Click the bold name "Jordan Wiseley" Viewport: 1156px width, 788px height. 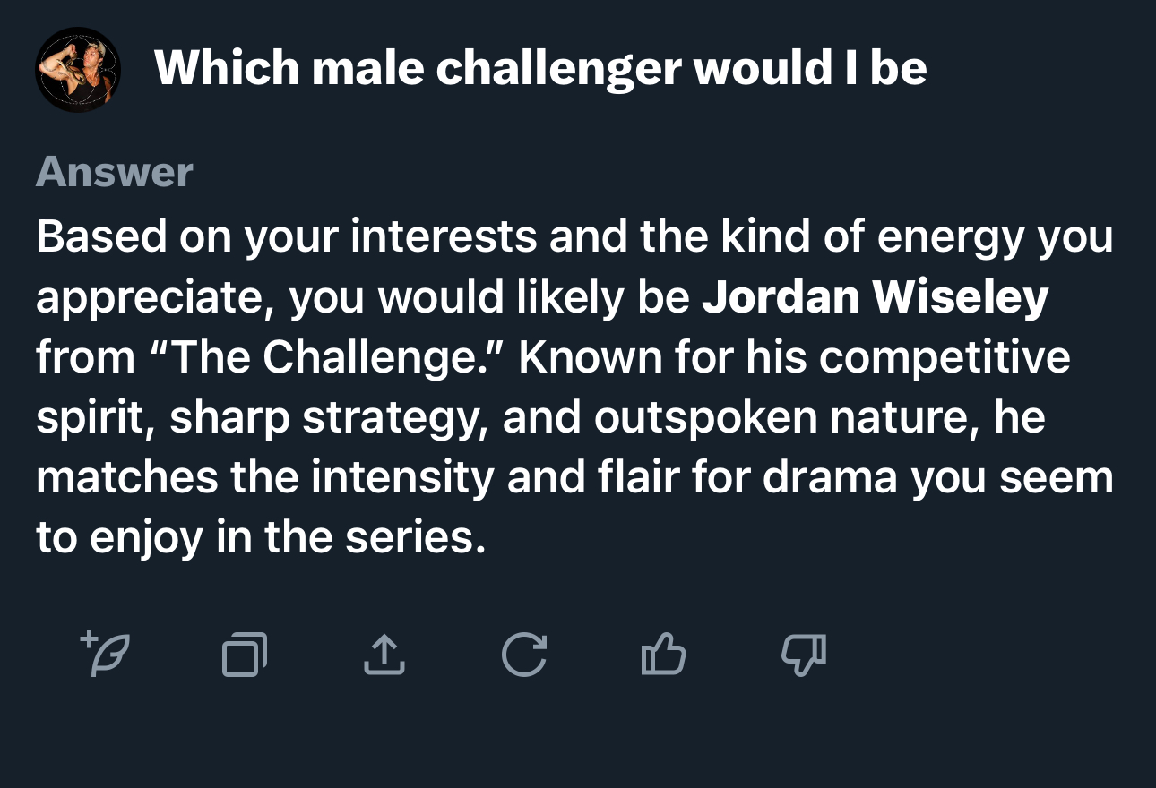coord(875,297)
